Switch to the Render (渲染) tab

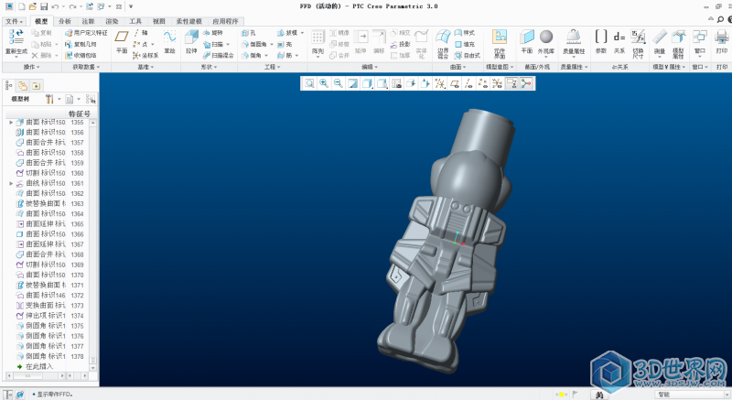(x=112, y=21)
